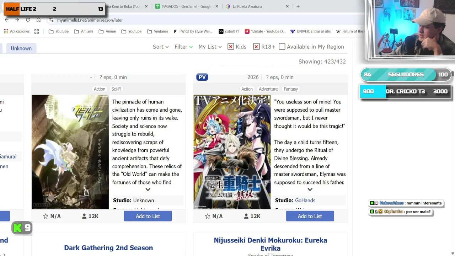455x256 pixels.
Task: Open the Filter dropdown
Action: (x=183, y=47)
